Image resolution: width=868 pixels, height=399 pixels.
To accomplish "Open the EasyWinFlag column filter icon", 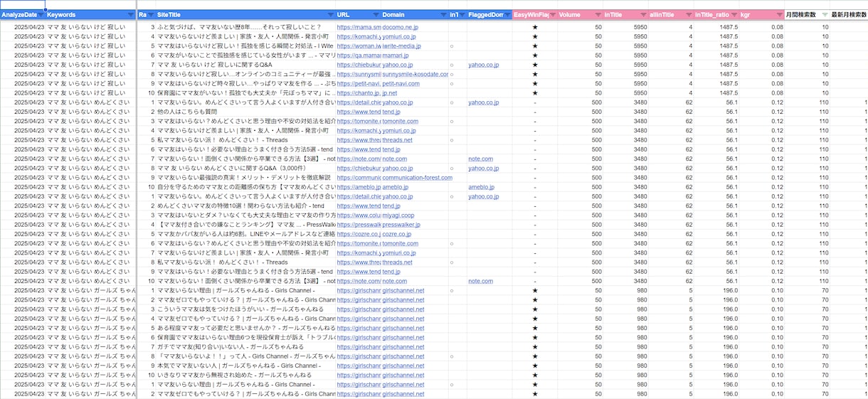I will 551,15.
